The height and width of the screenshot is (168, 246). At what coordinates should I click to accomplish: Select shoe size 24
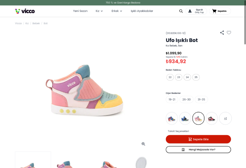tap(187, 77)
